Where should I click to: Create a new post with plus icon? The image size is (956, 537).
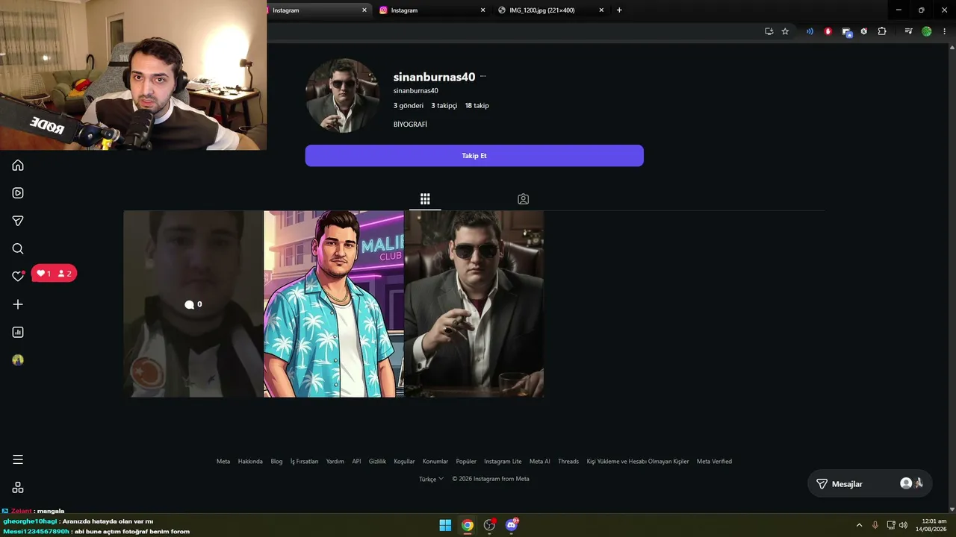(18, 304)
